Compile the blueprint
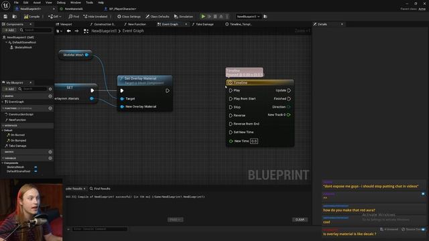The image size is (429, 241). [x=32, y=17]
